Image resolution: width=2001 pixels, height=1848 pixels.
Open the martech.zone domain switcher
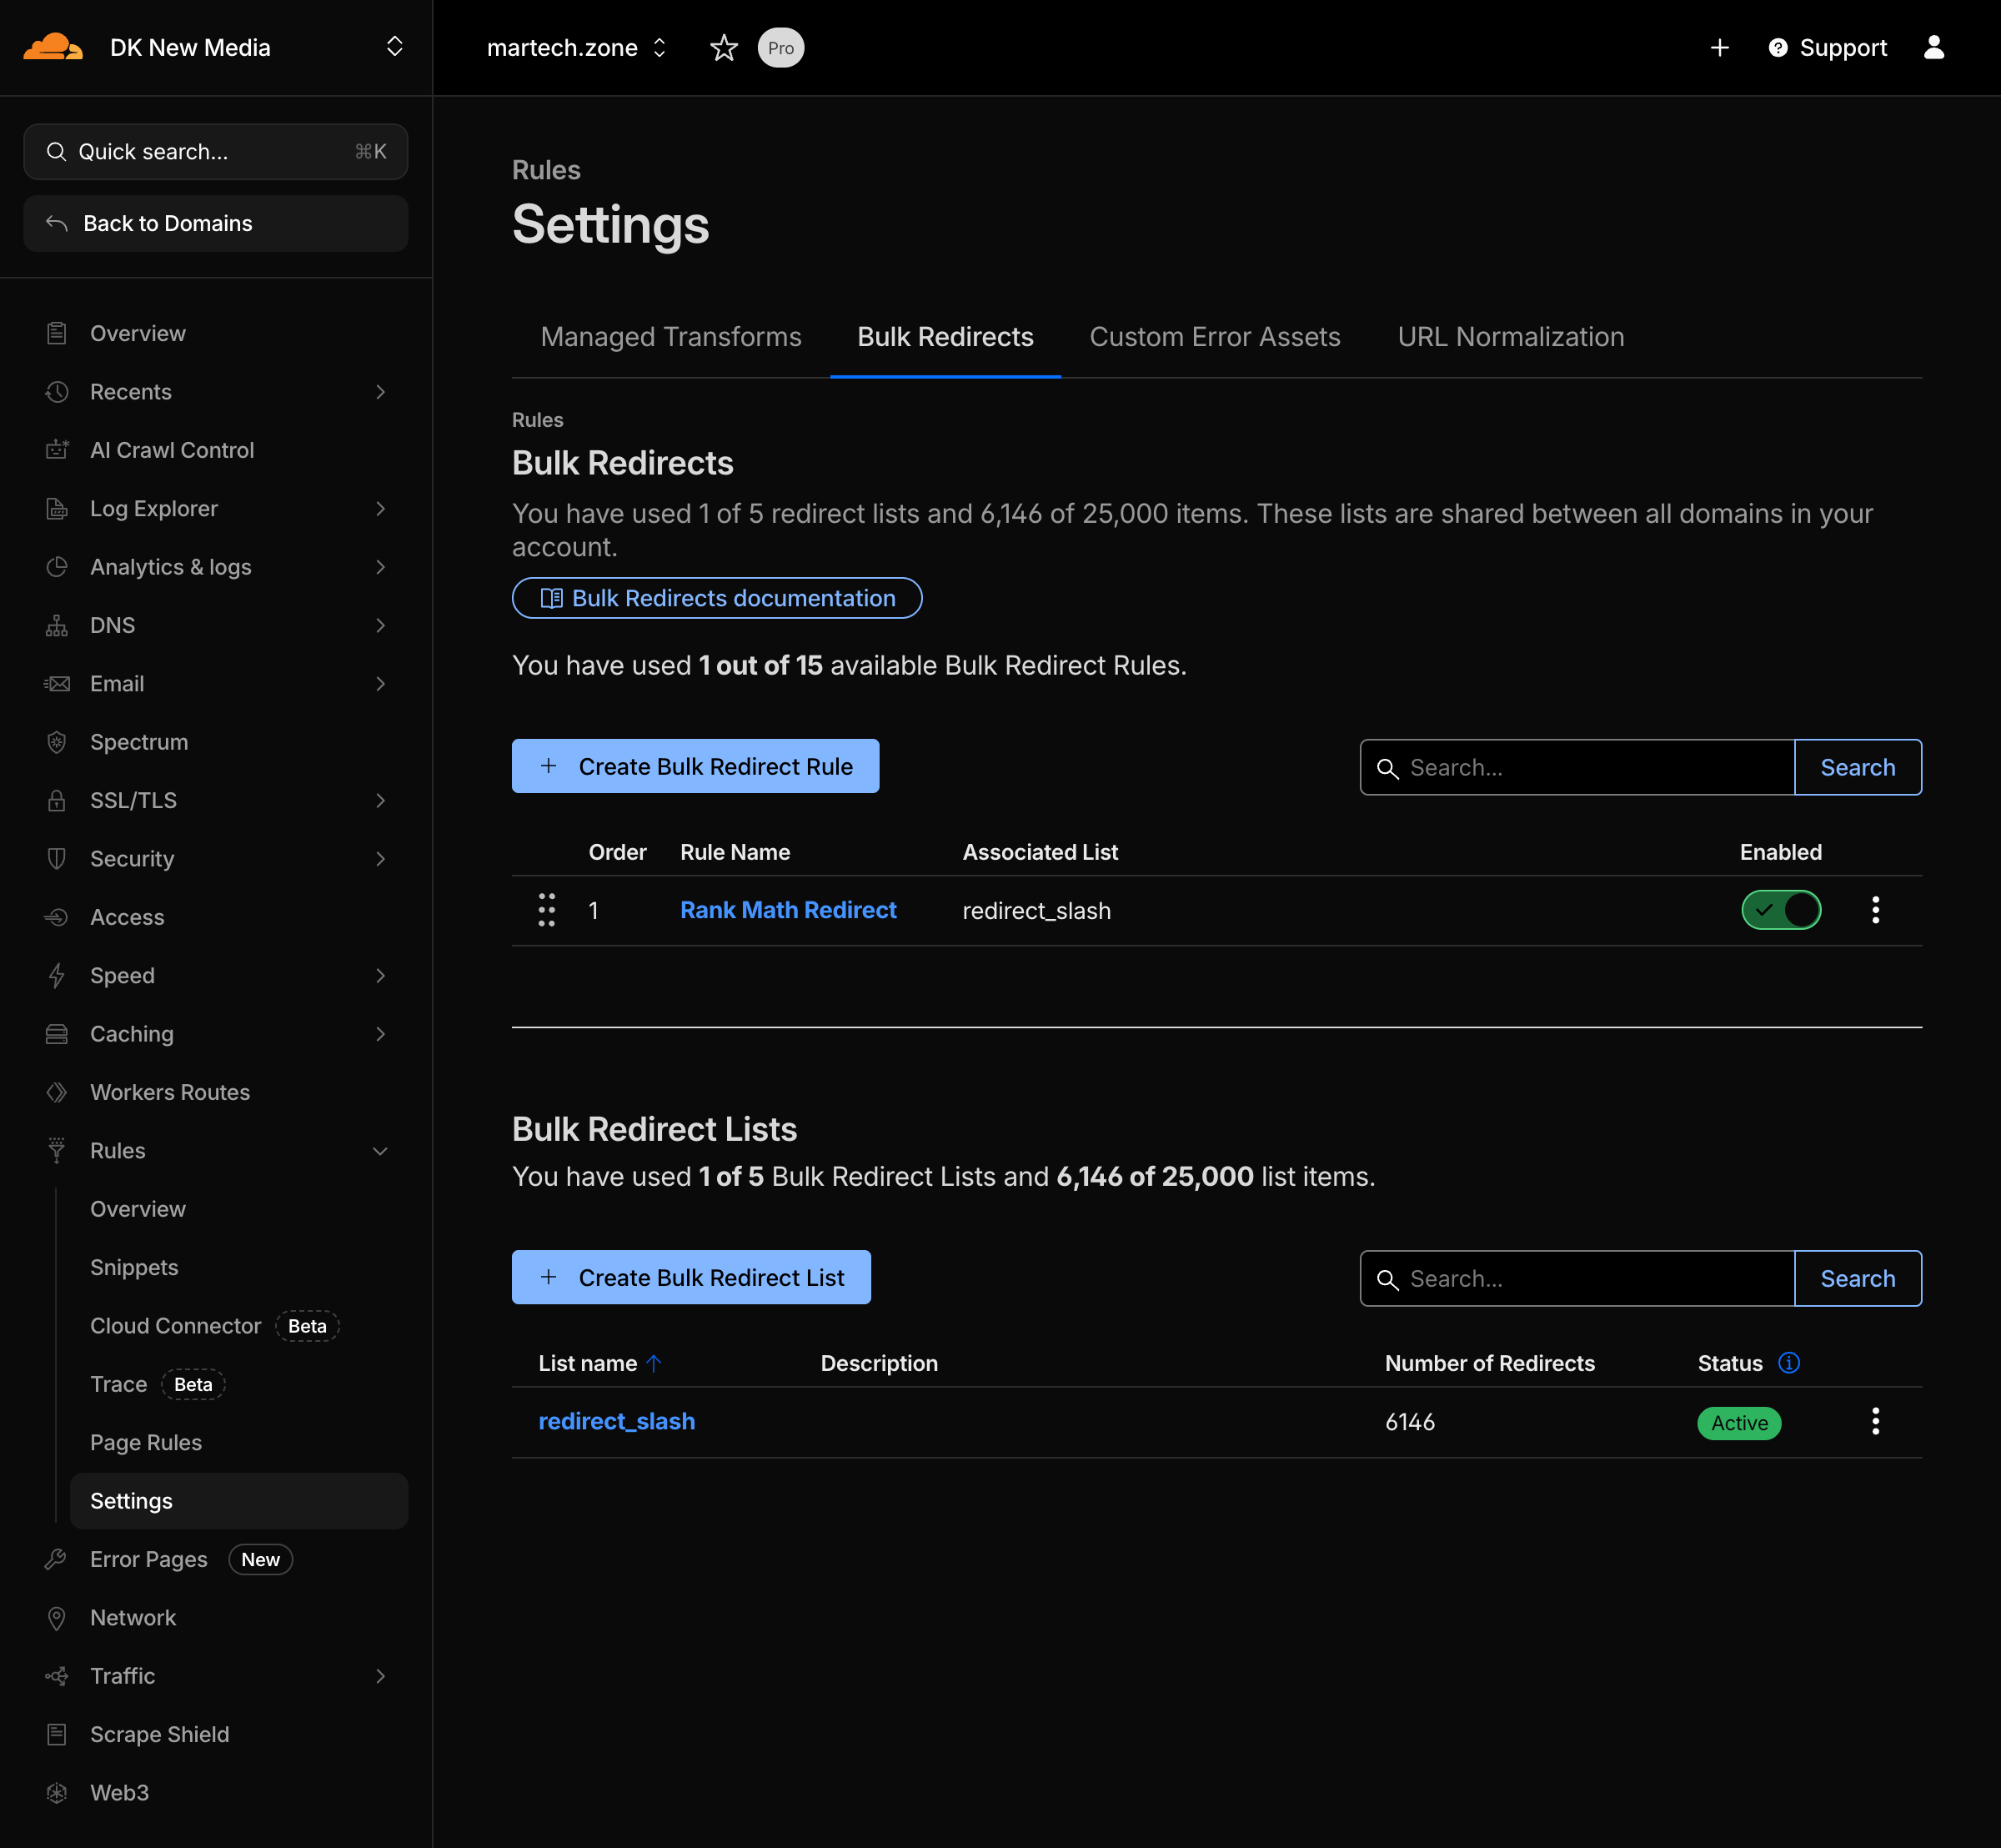659,47
